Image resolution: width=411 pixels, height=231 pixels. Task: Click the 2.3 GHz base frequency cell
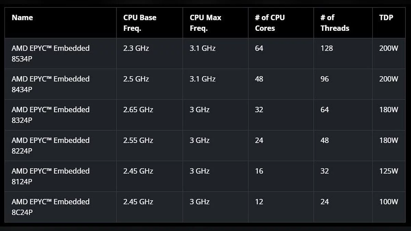[136, 48]
